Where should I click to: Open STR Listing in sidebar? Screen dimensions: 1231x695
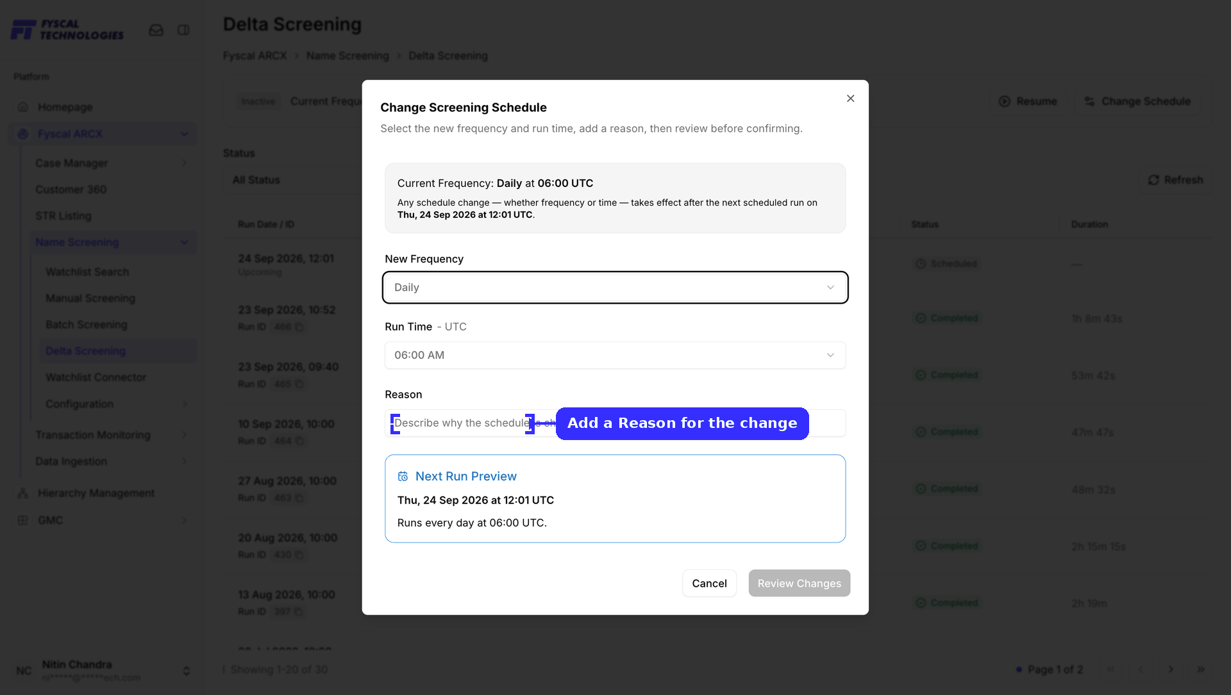(x=63, y=216)
